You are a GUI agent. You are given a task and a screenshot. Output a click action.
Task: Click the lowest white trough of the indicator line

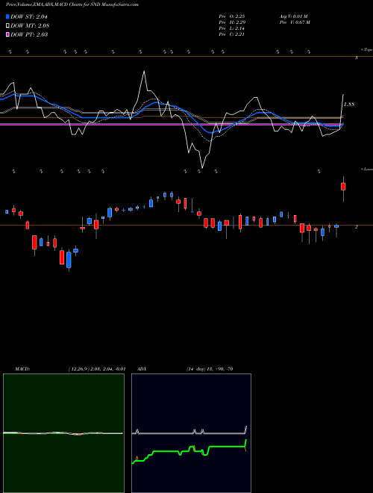(202, 167)
